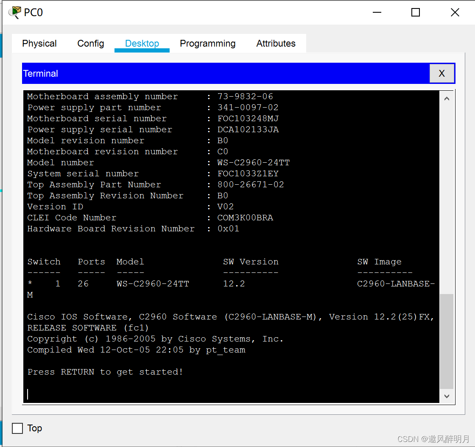Click the 'RELEASE SOFTWARE (fc1)' line
This screenshot has height=447, width=475.
(88, 328)
